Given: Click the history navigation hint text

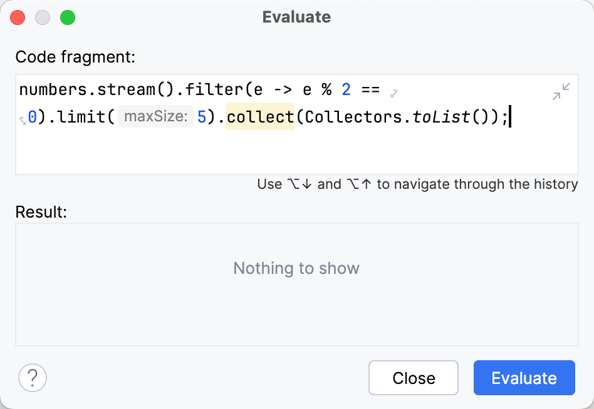Looking at the screenshot, I should (x=417, y=184).
